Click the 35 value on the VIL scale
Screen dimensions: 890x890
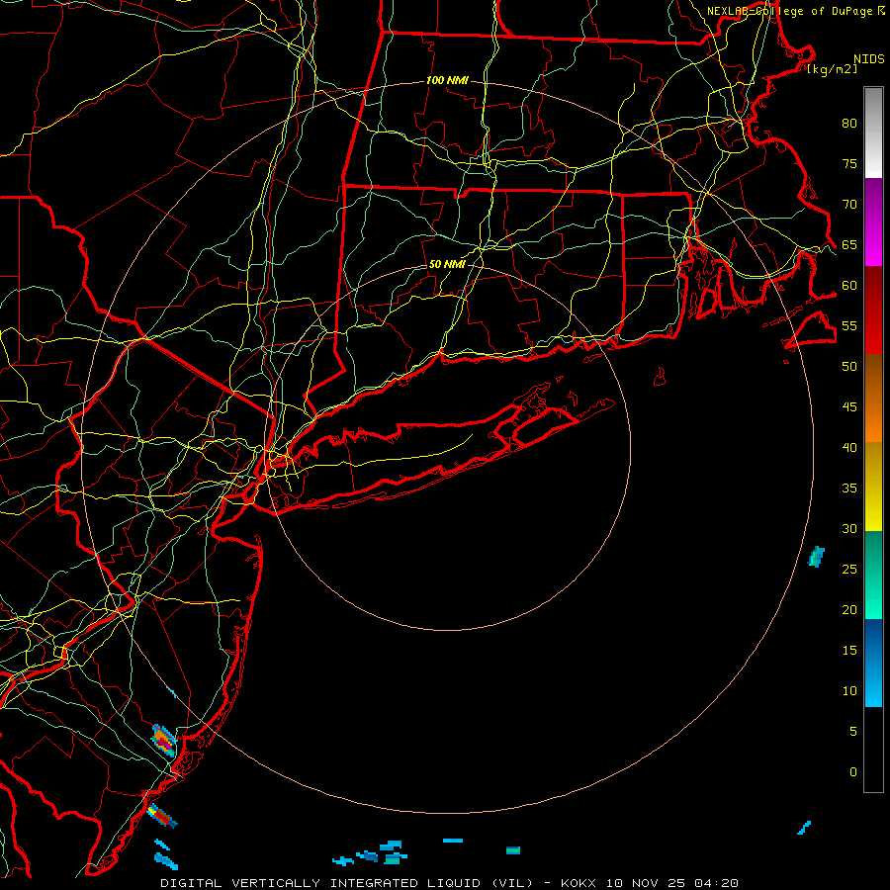(849, 489)
